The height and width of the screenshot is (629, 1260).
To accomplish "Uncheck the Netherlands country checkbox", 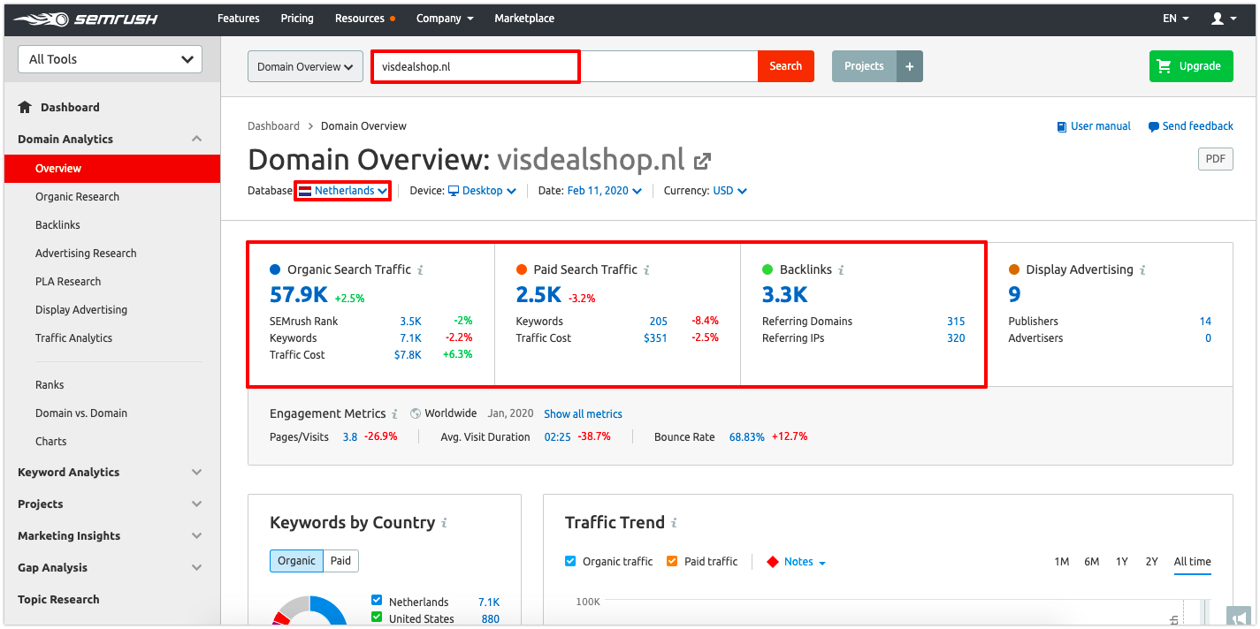I will click(x=377, y=601).
